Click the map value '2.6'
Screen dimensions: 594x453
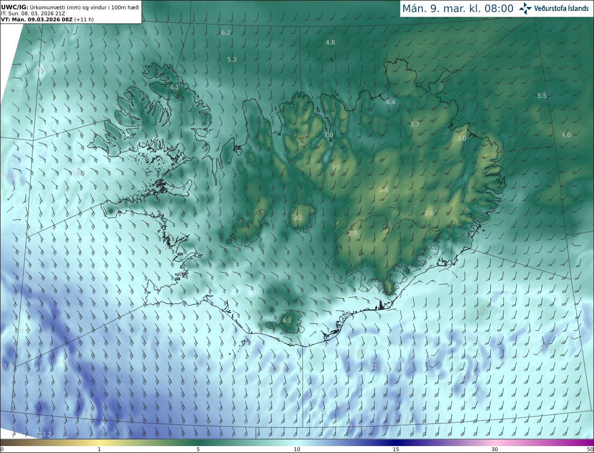[x=429, y=213]
